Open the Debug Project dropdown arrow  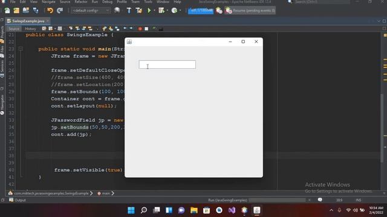(167, 11)
